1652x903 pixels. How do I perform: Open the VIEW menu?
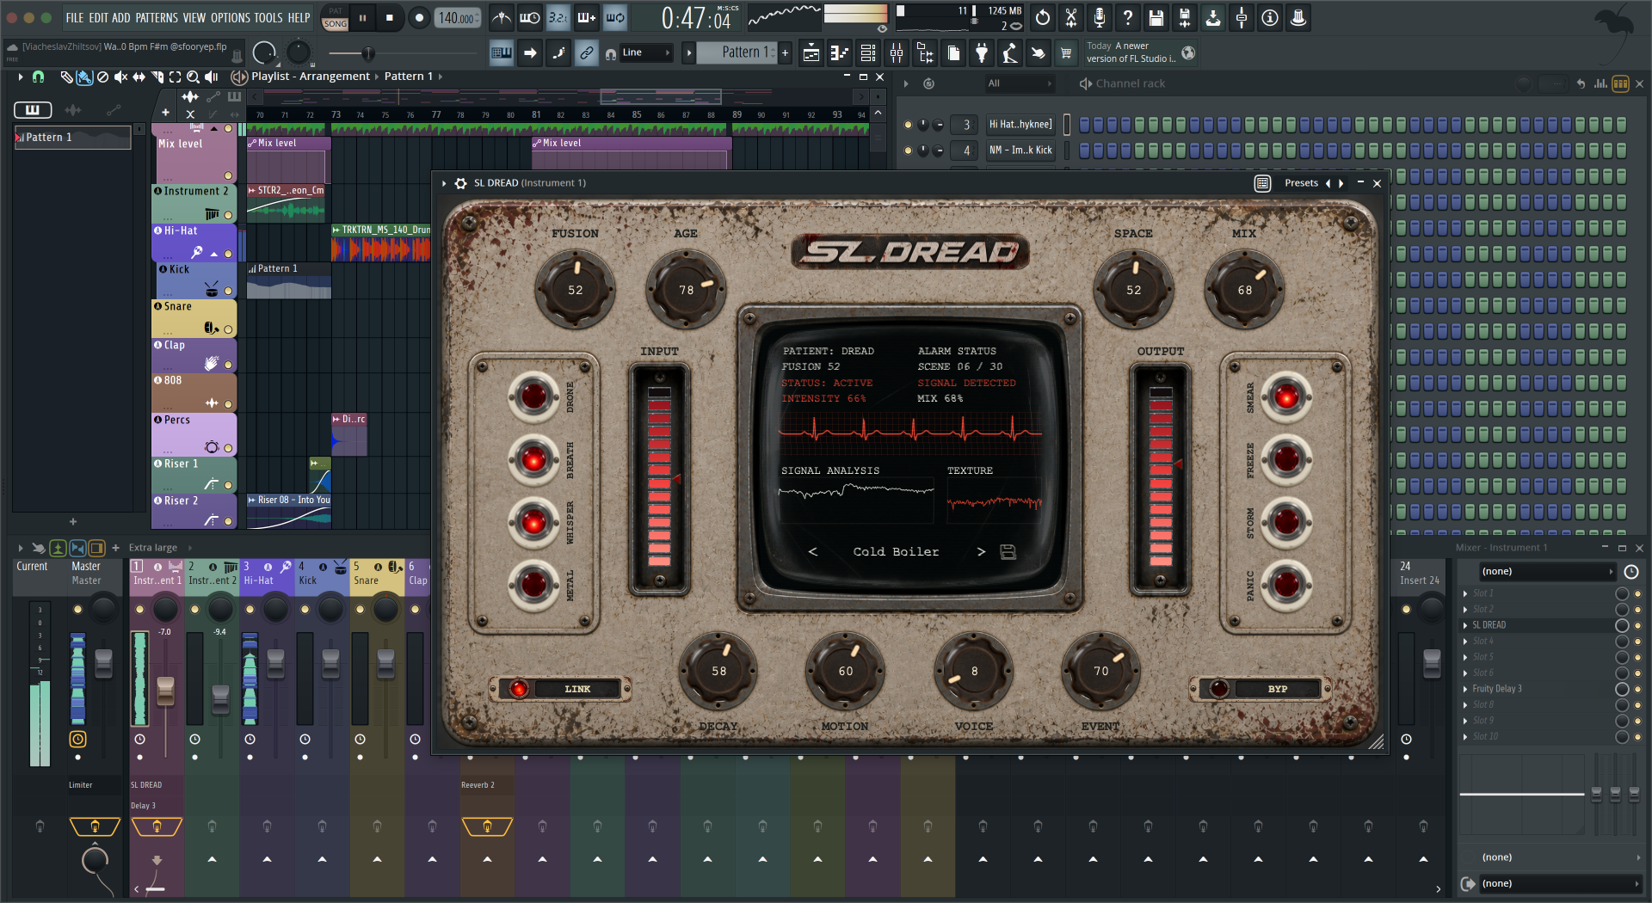194,17
